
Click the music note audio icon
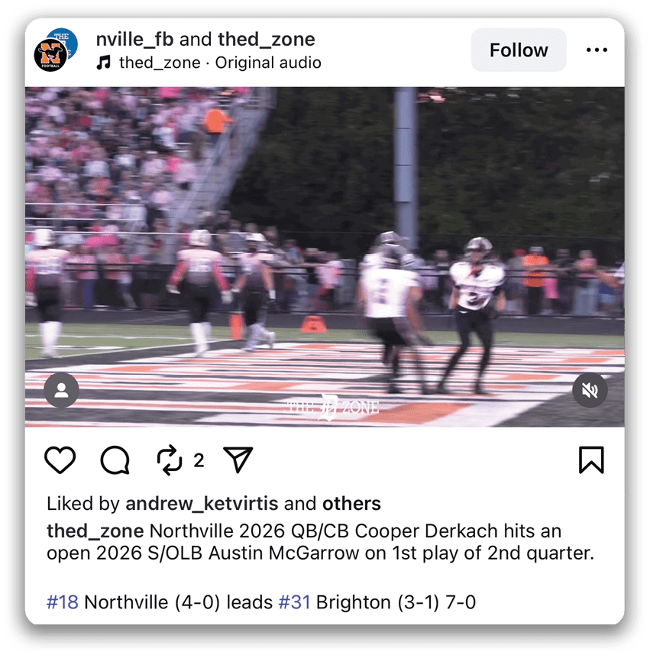click(x=104, y=63)
